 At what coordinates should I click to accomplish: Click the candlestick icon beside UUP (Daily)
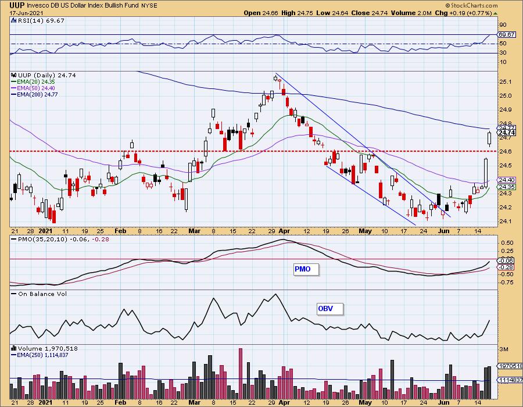[x=14, y=76]
